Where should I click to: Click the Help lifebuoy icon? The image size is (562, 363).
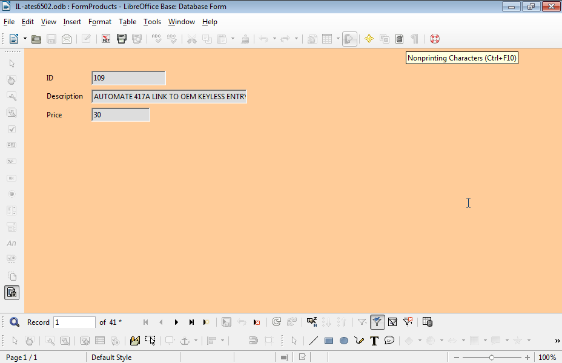[435, 39]
